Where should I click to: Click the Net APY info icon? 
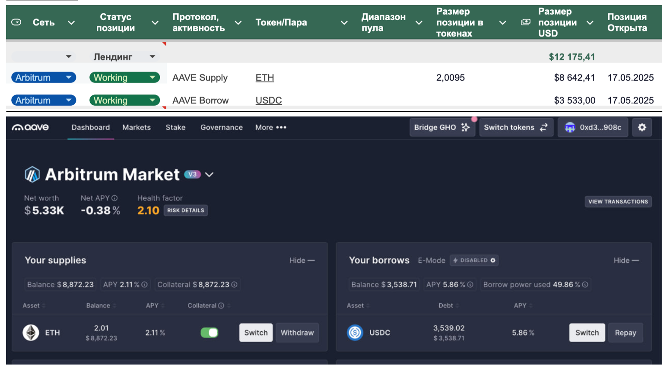pos(114,198)
